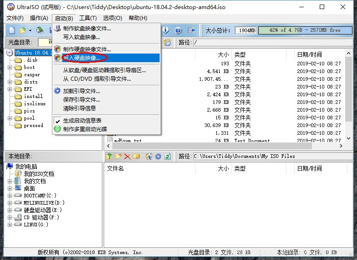The image size is (357, 260).
Task: Expand the EFI folder tree node
Action: coord(10,89)
